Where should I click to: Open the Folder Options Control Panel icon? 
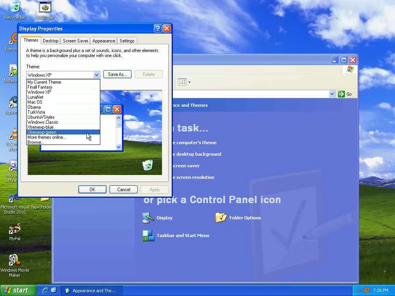click(x=238, y=218)
